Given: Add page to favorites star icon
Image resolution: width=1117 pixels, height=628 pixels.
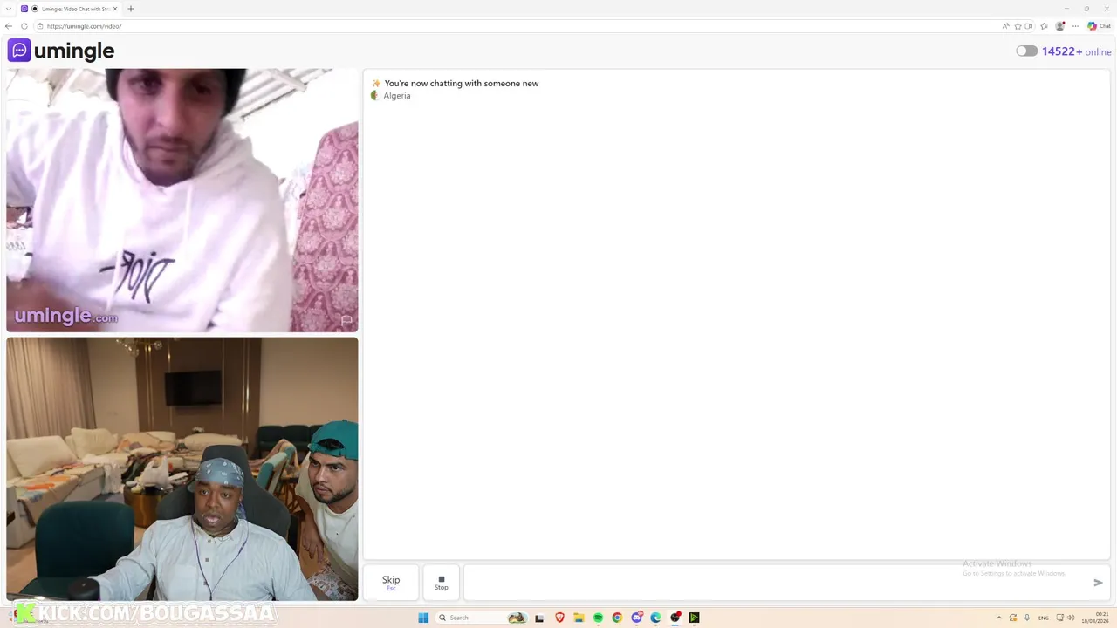Looking at the screenshot, I should point(1018,26).
